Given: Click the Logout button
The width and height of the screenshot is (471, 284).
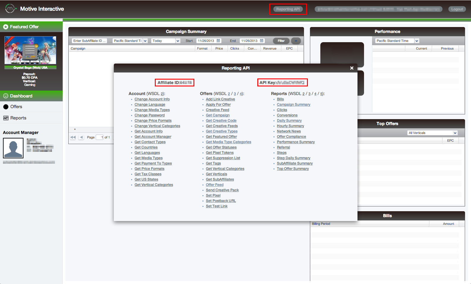Looking at the screenshot, I should pyautogui.click(x=457, y=9).
